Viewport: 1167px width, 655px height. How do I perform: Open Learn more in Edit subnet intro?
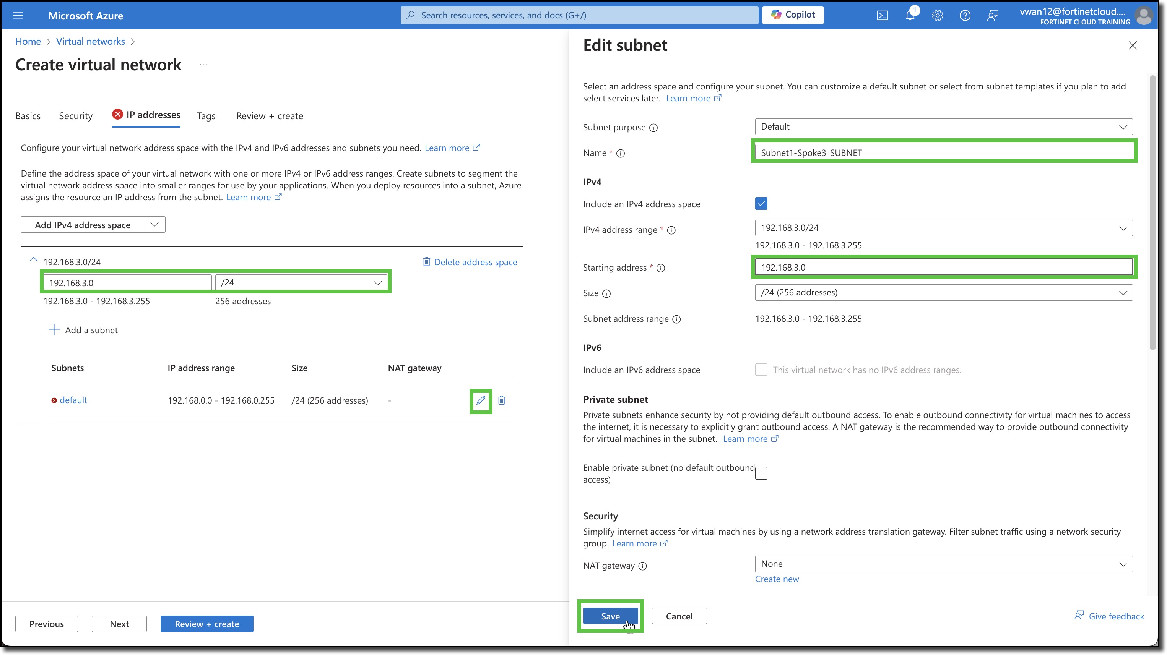[694, 98]
